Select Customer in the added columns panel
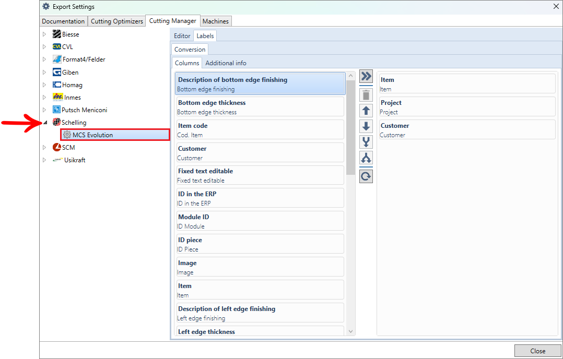Screen dimensions: 563x359 coord(467,130)
